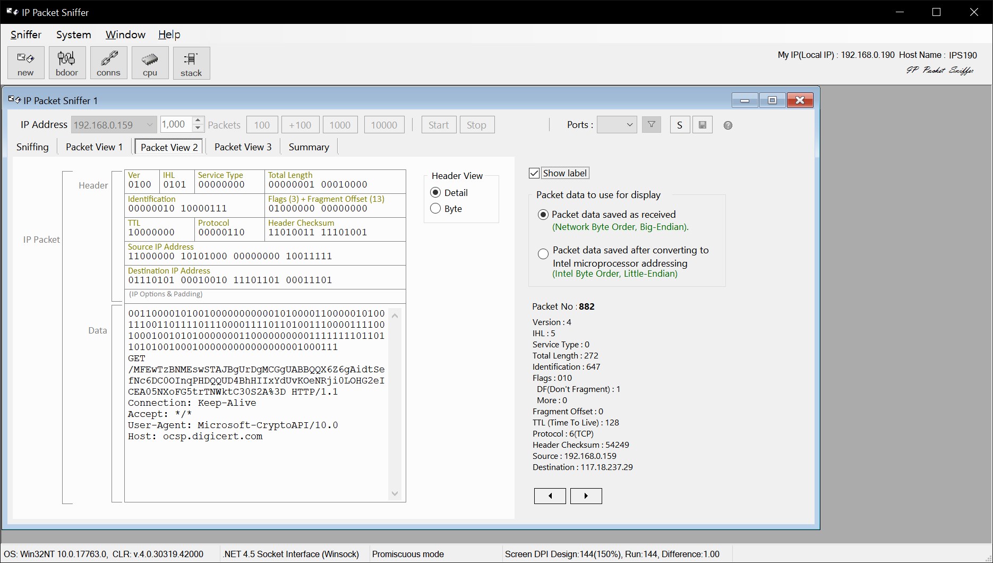Select the bdoor toolbar icon
The height and width of the screenshot is (563, 993).
click(67, 63)
